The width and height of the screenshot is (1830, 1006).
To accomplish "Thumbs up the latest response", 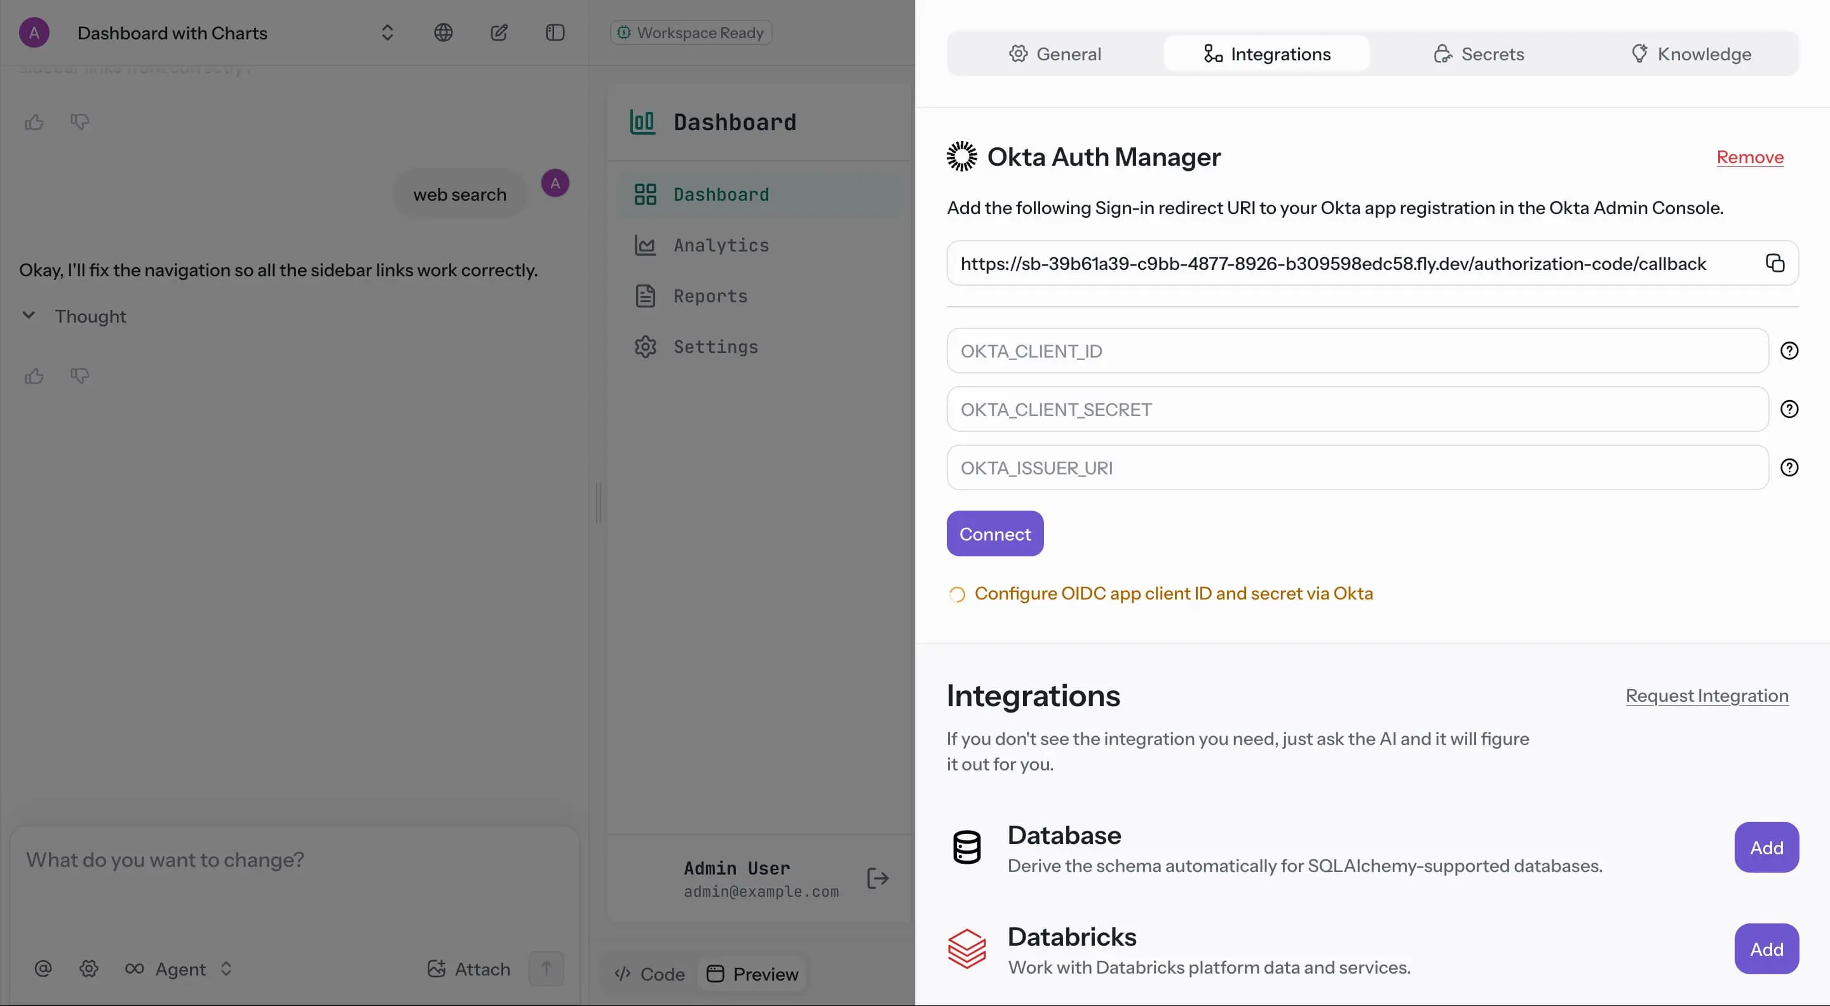I will coord(34,376).
